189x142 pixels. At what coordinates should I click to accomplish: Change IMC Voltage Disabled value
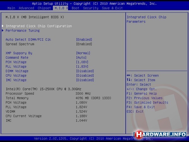coord(85,80)
